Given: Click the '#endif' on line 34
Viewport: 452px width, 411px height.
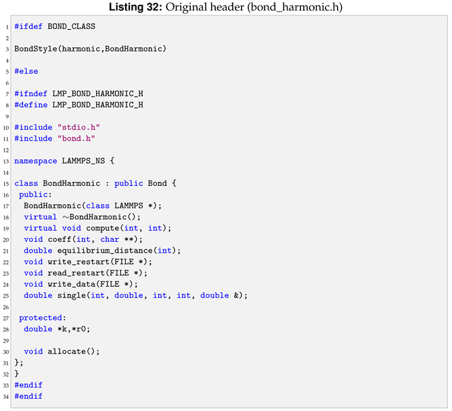Looking at the screenshot, I should pyautogui.click(x=28, y=396).
